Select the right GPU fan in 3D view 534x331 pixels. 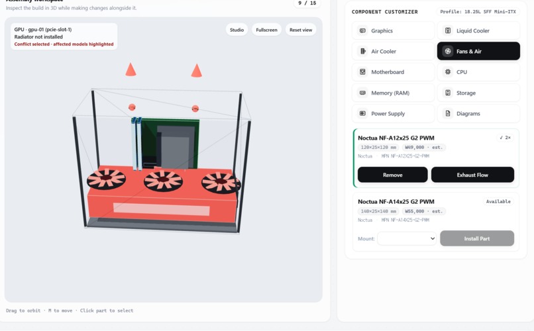(x=221, y=182)
